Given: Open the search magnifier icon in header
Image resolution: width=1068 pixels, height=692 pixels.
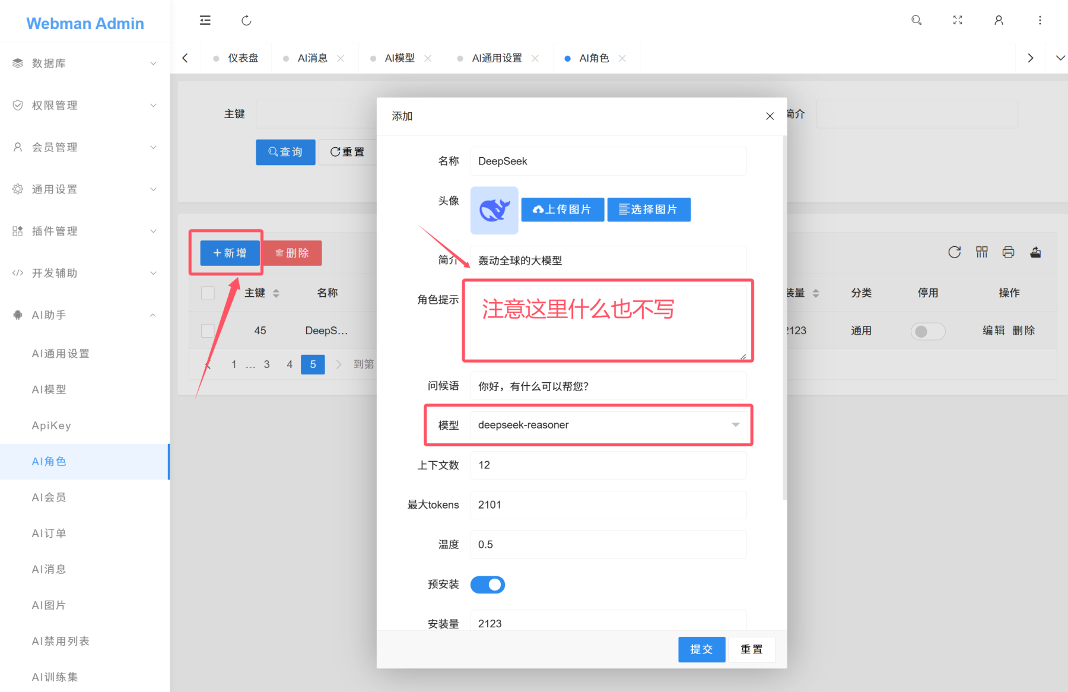Looking at the screenshot, I should [x=916, y=20].
